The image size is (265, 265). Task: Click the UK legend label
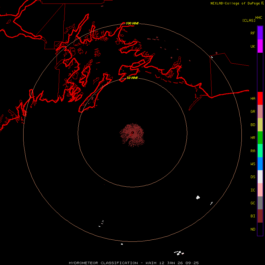click(x=253, y=46)
